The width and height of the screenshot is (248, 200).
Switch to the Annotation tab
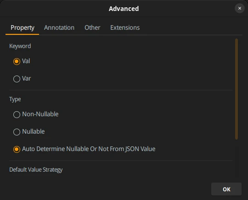pyautogui.click(x=59, y=28)
